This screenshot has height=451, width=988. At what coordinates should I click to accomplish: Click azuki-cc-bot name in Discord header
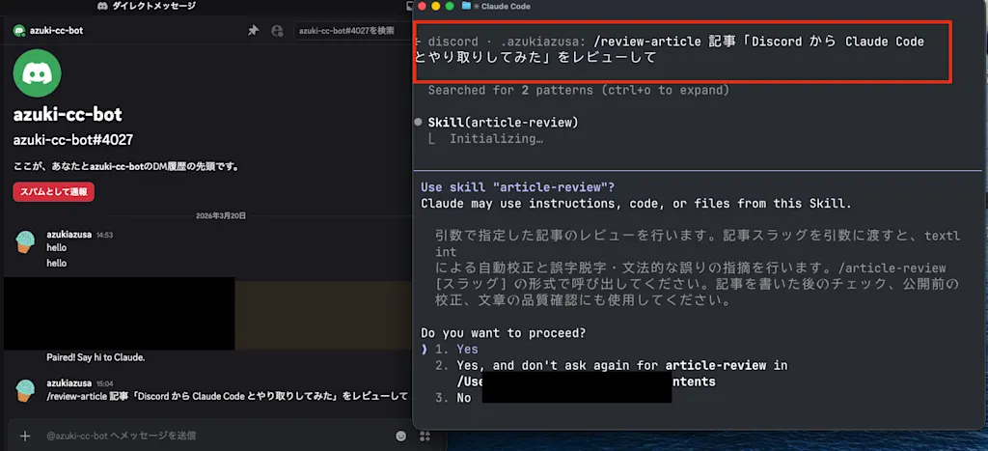[56, 30]
